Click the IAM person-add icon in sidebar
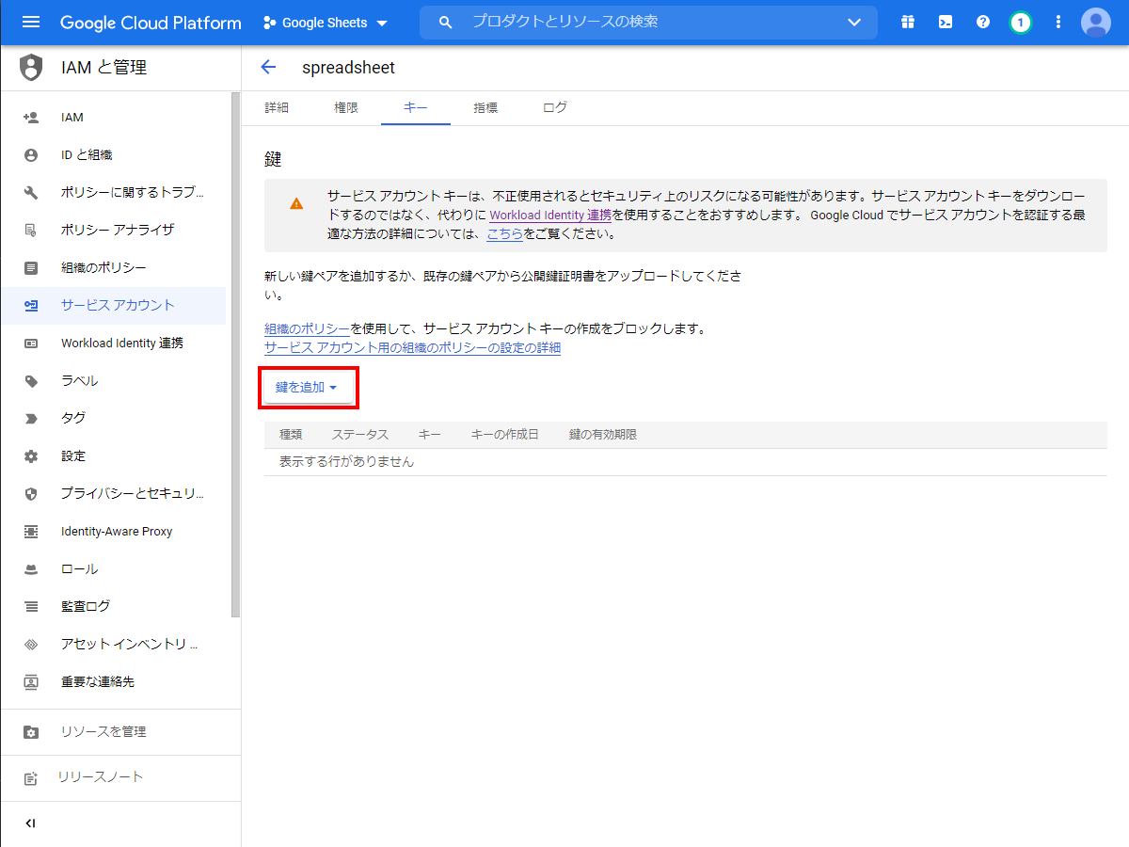1129x847 pixels. pos(31,118)
